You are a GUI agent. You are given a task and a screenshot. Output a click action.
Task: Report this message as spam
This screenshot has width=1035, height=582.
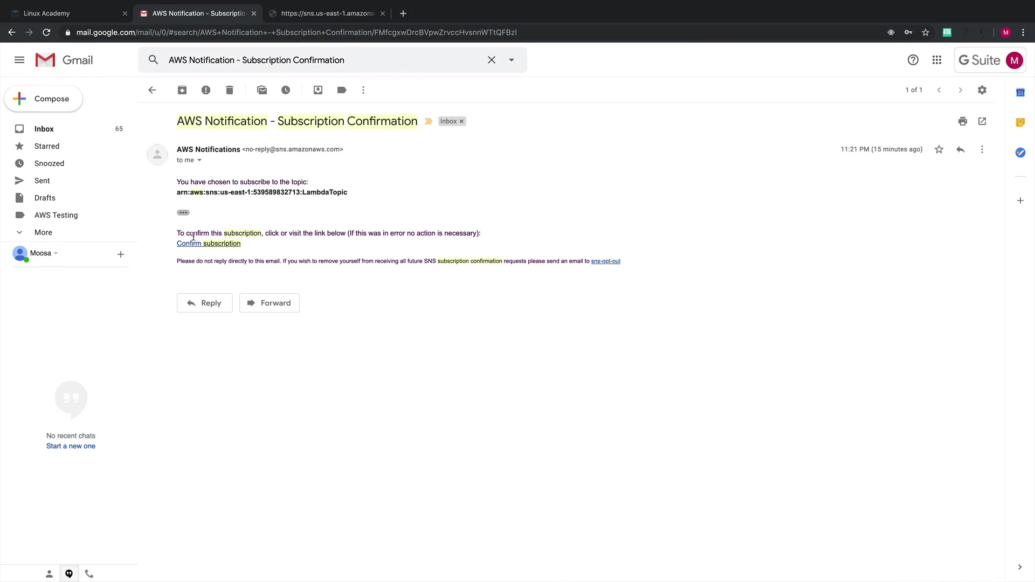pyautogui.click(x=206, y=90)
